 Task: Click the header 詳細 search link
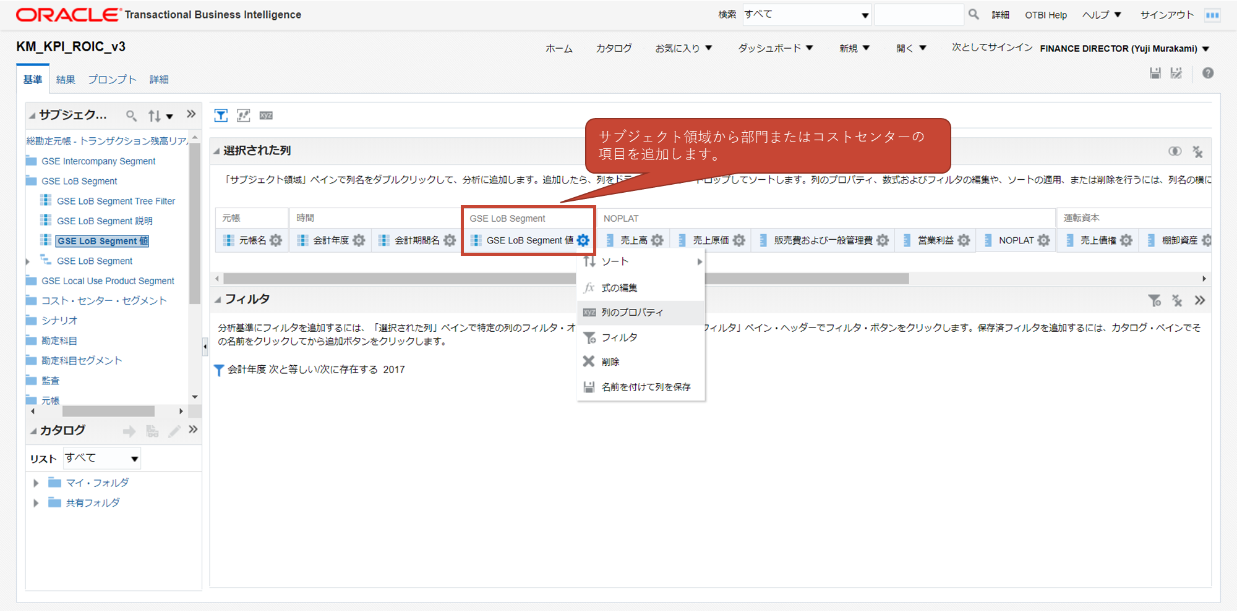pyautogui.click(x=1001, y=15)
